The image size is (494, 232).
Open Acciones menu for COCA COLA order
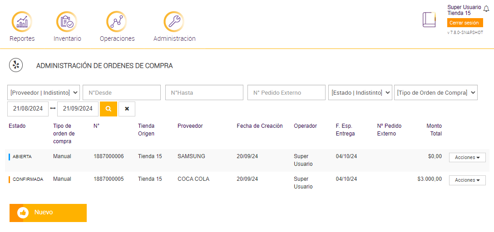pos(467,180)
